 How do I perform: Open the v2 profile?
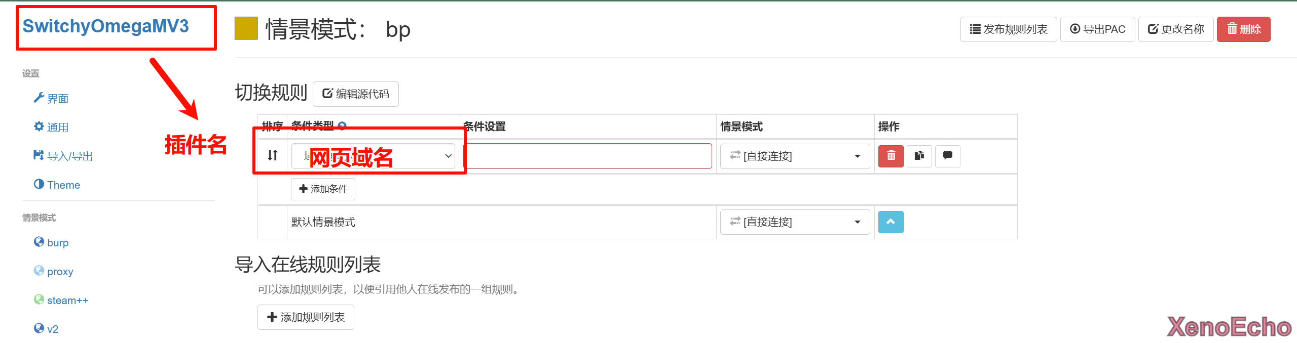coord(52,329)
